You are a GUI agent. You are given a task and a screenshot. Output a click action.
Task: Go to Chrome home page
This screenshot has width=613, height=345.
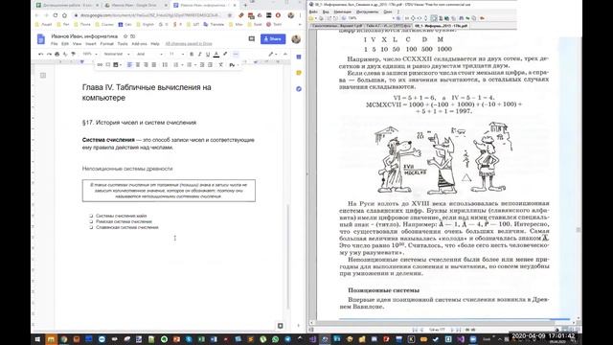64,15
